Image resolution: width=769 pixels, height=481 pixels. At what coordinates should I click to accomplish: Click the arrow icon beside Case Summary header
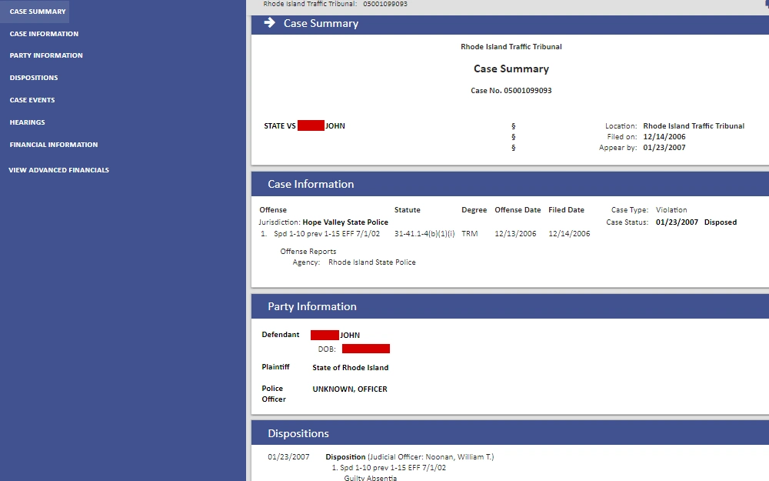[269, 22]
